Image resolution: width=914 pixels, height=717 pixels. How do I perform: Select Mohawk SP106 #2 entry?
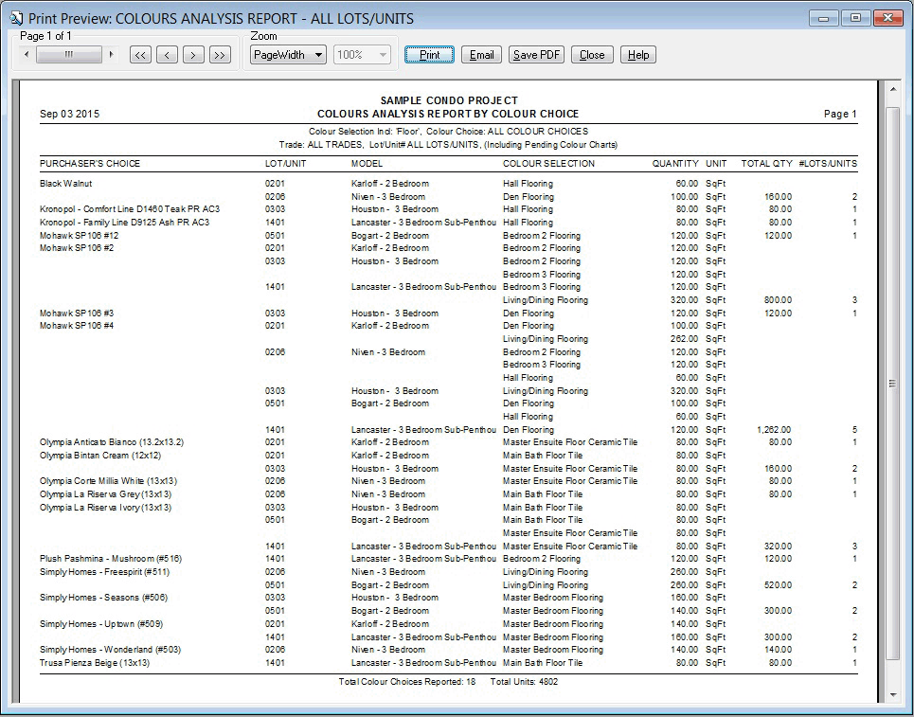(77, 248)
